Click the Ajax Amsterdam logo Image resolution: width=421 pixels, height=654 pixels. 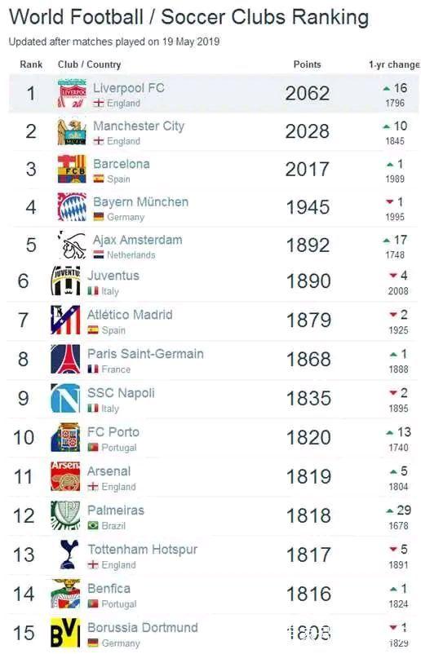pyautogui.click(x=72, y=245)
